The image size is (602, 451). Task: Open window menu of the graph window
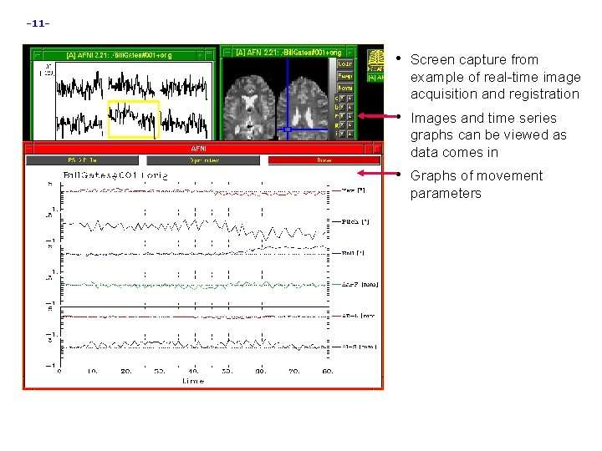click(38, 55)
